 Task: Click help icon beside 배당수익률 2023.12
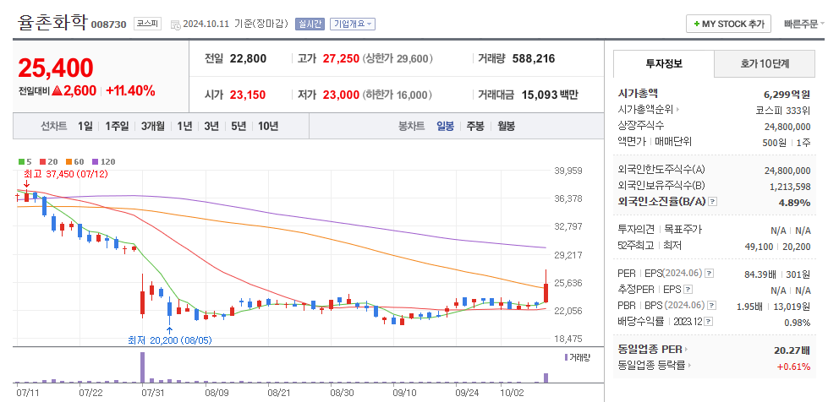pos(709,322)
